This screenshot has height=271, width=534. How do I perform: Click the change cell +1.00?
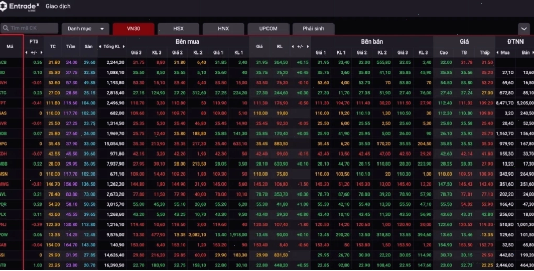pos(303,204)
